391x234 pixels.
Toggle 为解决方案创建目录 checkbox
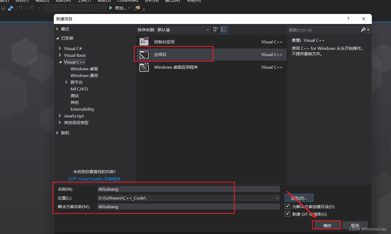click(287, 206)
